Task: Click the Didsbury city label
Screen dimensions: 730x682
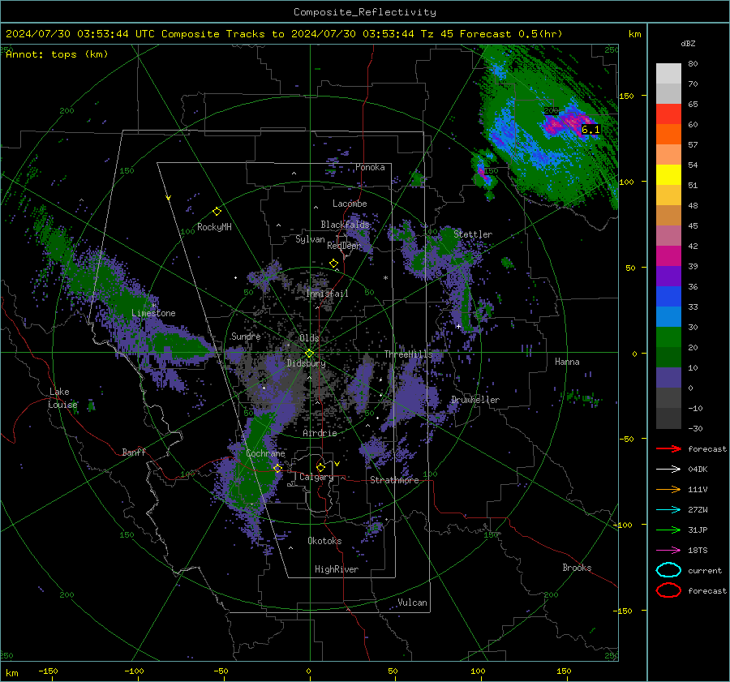Action: pos(306,363)
